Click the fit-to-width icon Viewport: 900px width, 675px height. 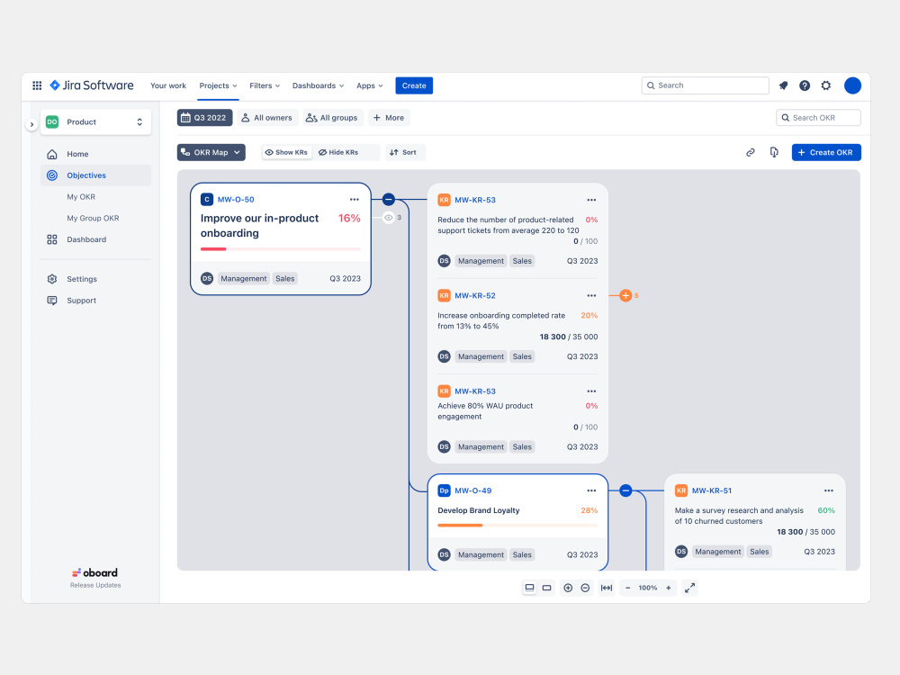[606, 588]
